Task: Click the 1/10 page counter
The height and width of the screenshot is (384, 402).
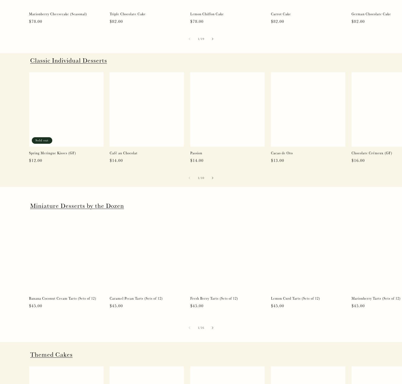Action: [x=201, y=178]
